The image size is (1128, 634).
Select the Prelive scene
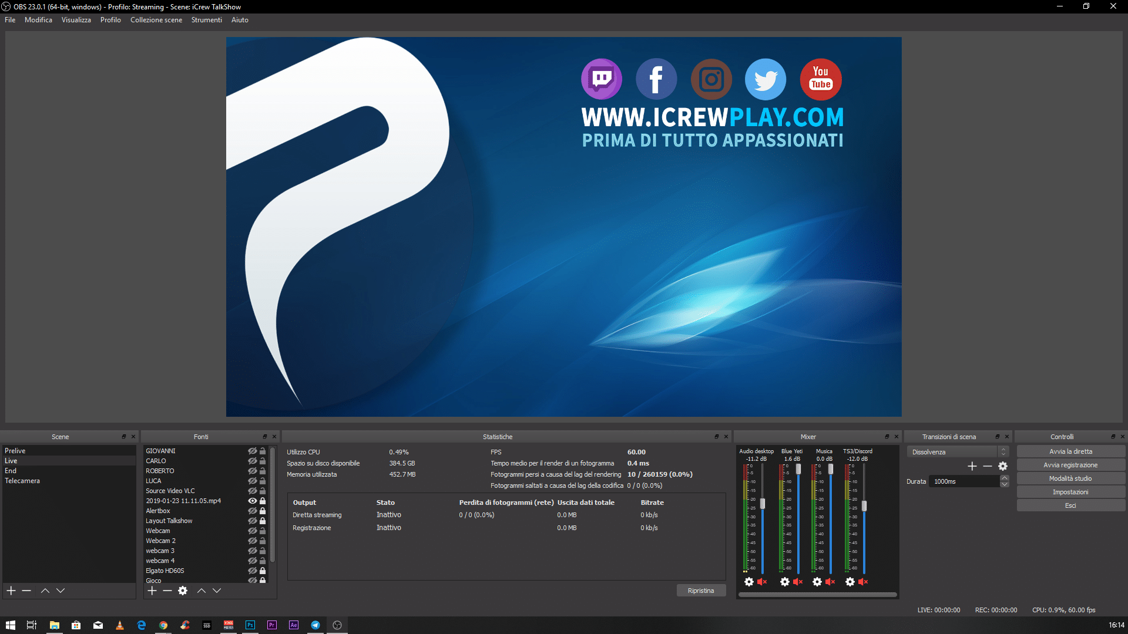click(x=69, y=451)
